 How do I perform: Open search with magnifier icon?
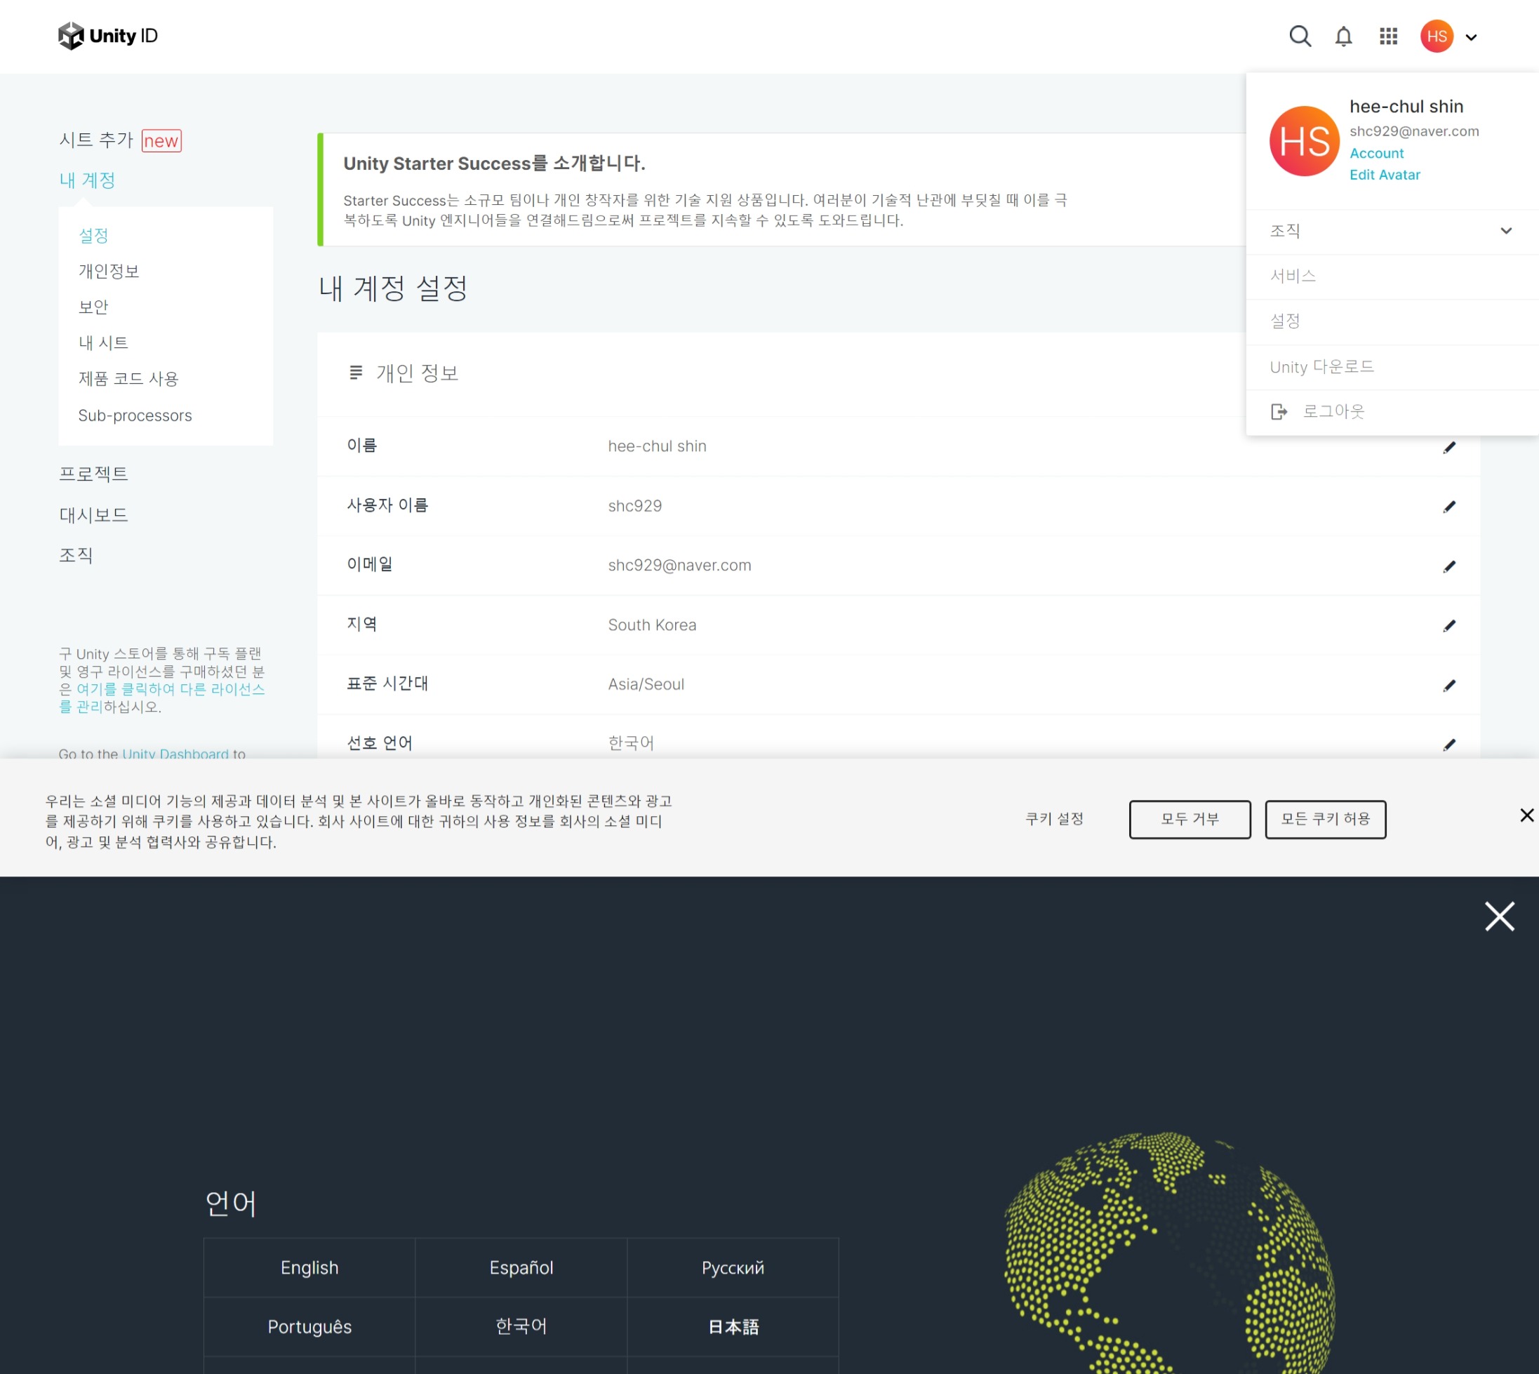pyautogui.click(x=1300, y=36)
